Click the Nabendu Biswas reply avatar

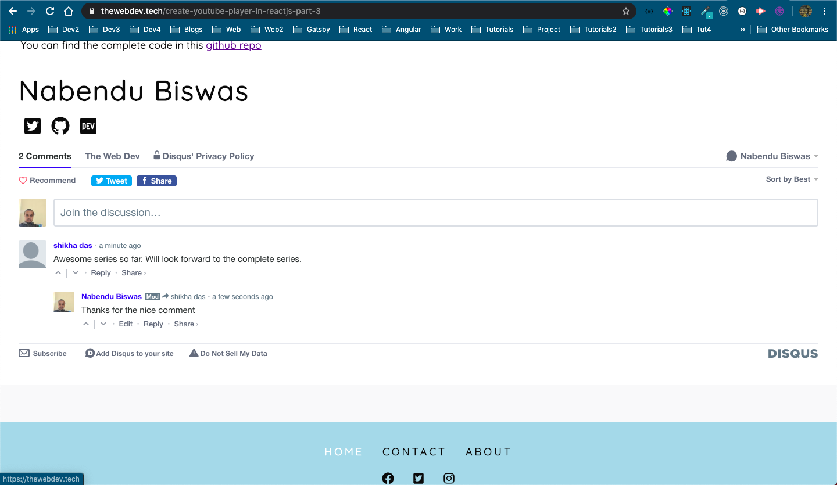pos(64,302)
